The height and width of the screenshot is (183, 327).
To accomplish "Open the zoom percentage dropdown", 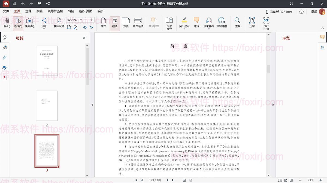I will 81,20.
